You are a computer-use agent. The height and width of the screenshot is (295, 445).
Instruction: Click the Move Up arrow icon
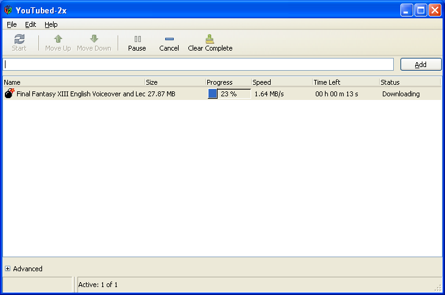point(58,39)
